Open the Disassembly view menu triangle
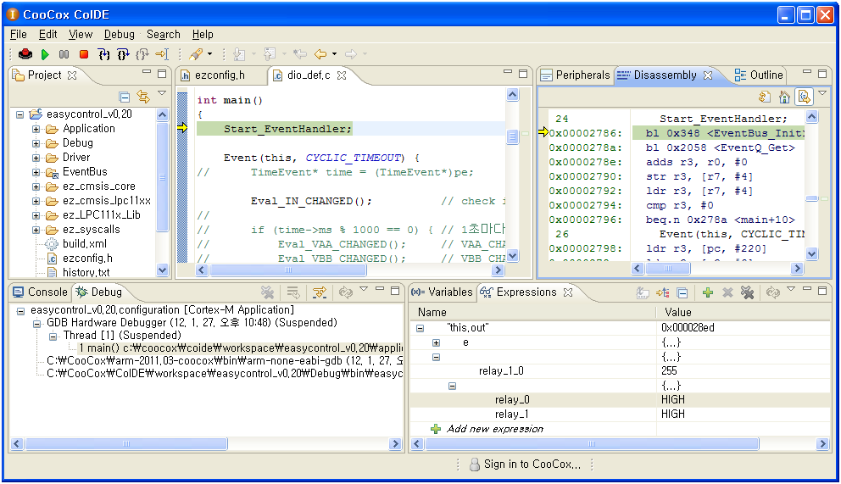The width and height of the screenshot is (841, 484). [822, 94]
